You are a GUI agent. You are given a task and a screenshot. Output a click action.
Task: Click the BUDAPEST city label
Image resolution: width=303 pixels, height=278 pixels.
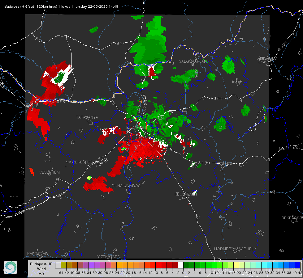coord(136,127)
